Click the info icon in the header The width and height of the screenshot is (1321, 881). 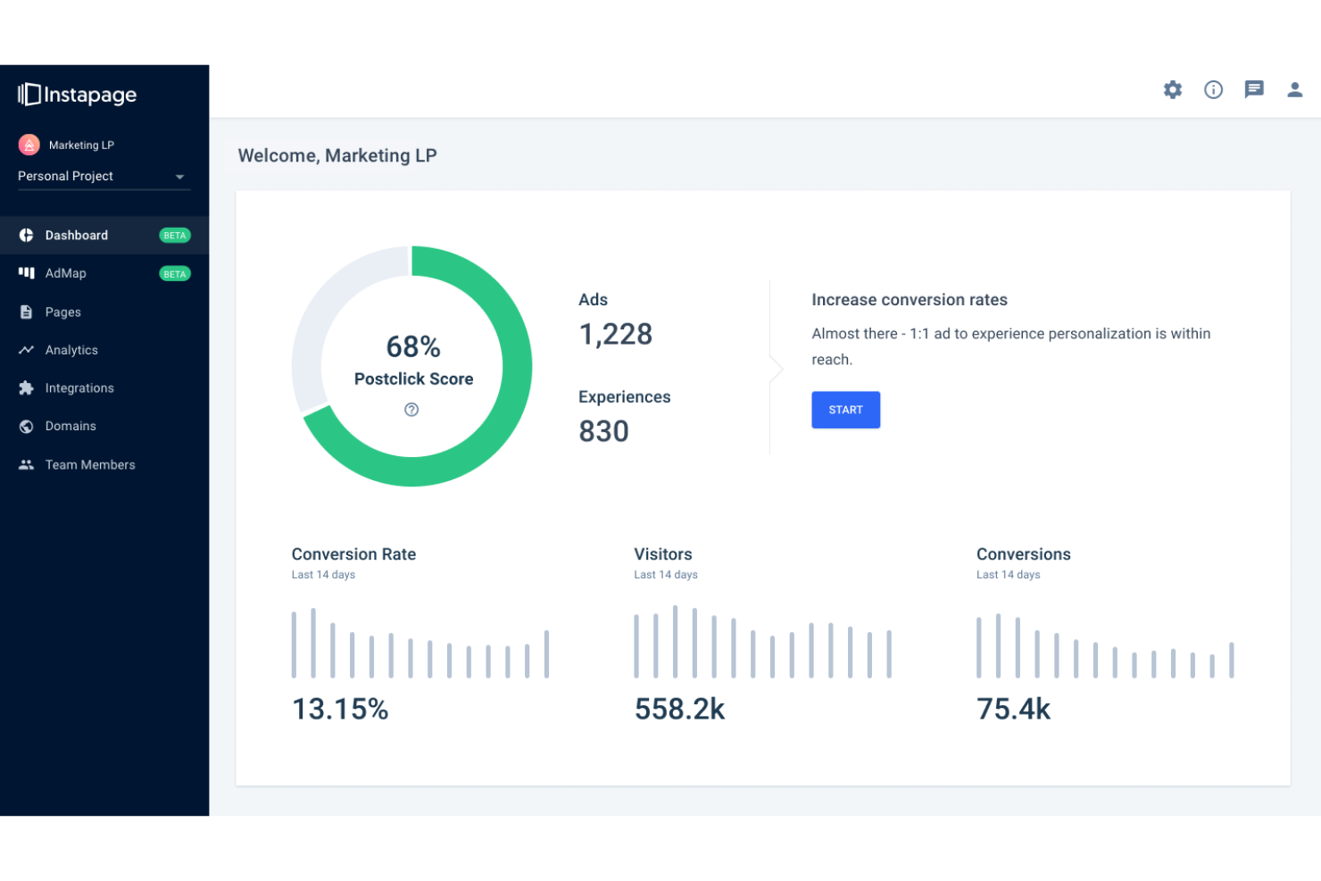(1213, 89)
